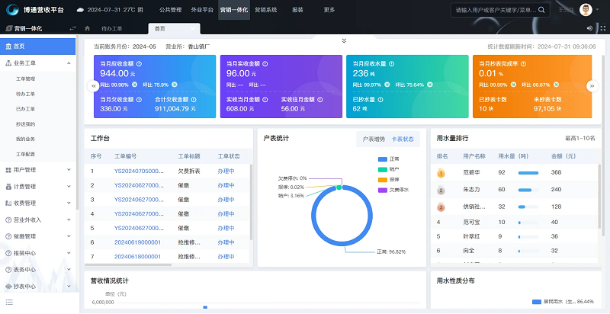Click the swap arrows icon beside 营销一体化
The image size is (610, 314).
click(72, 28)
